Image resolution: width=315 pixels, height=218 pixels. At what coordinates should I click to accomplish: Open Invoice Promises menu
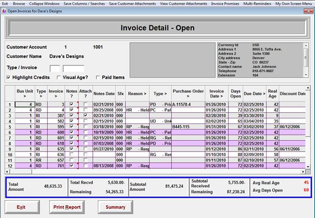[225, 4]
